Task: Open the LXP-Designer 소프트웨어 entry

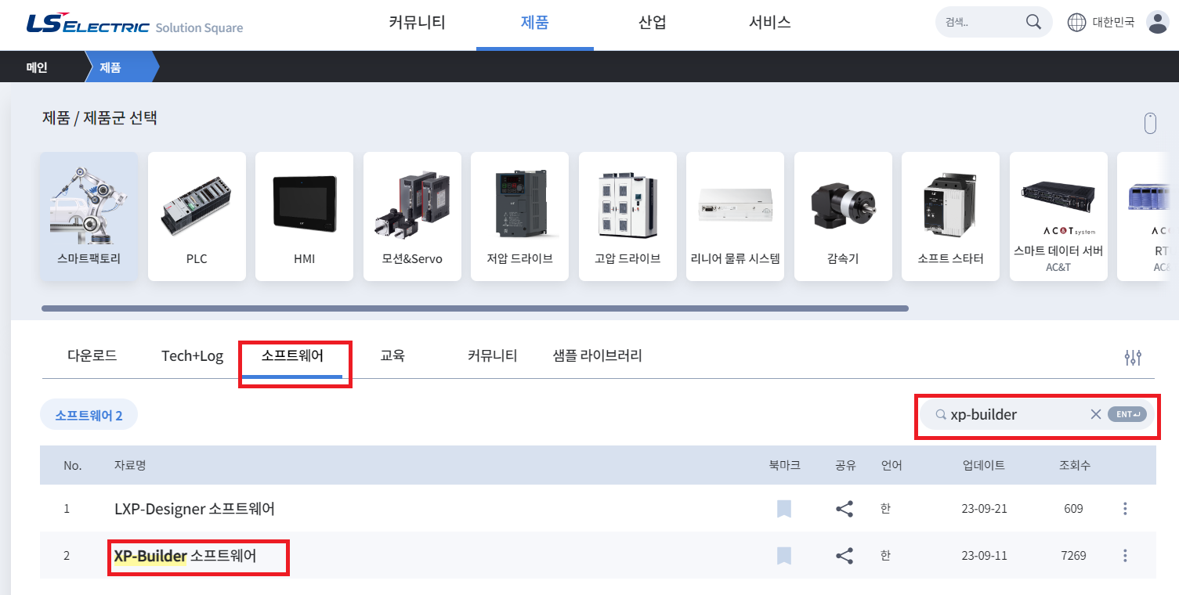Action: click(x=195, y=509)
